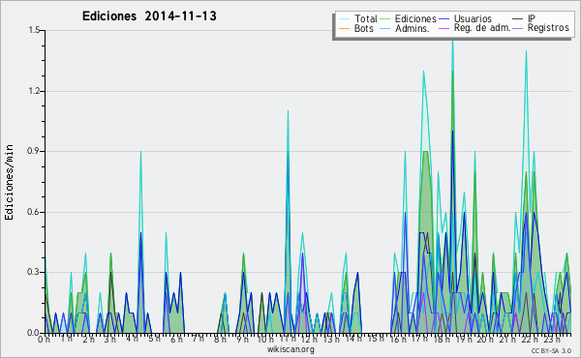Click the 'CC BY-SA 3.0' license text
This screenshot has width=581, height=358.
[x=551, y=350]
